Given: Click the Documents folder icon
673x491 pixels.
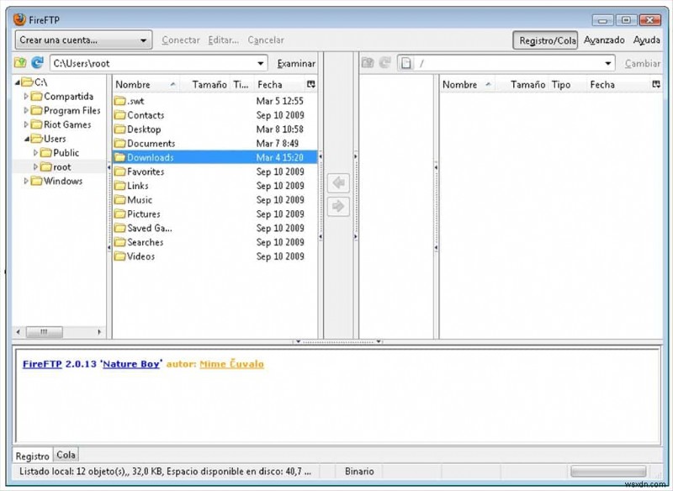Looking at the screenshot, I should click(x=119, y=144).
